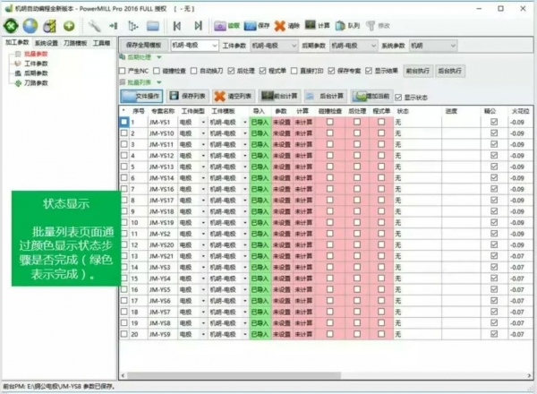
Task: Click the 计算 (calculate) toolbar icon
Action: pyautogui.click(x=317, y=25)
